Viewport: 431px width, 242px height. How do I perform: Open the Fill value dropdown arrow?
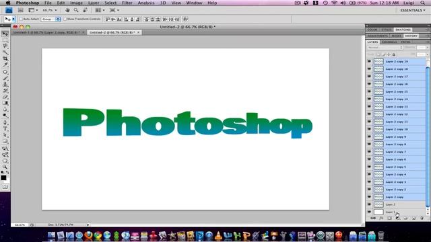click(428, 54)
